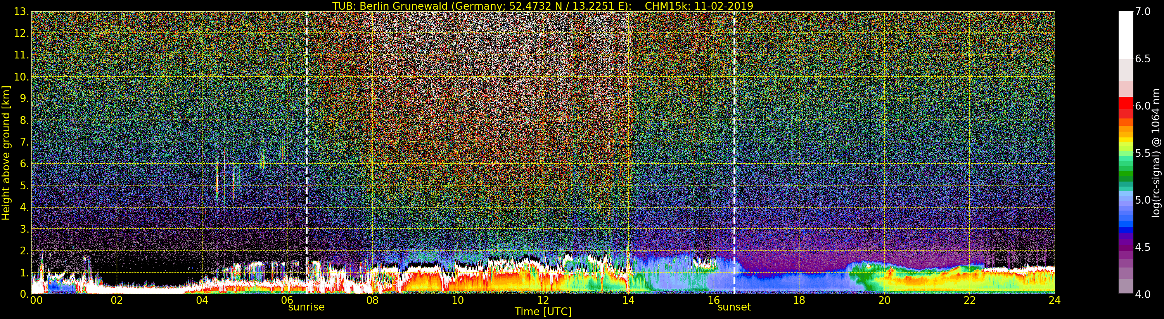Click height tick label '8.'
The image size is (1164, 319).
click(x=24, y=120)
